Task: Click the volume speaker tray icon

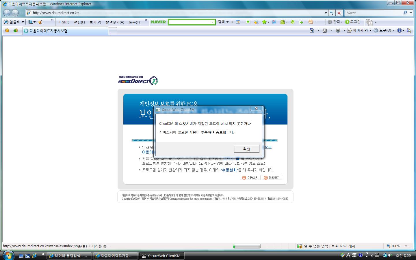Action: [x=391, y=255]
